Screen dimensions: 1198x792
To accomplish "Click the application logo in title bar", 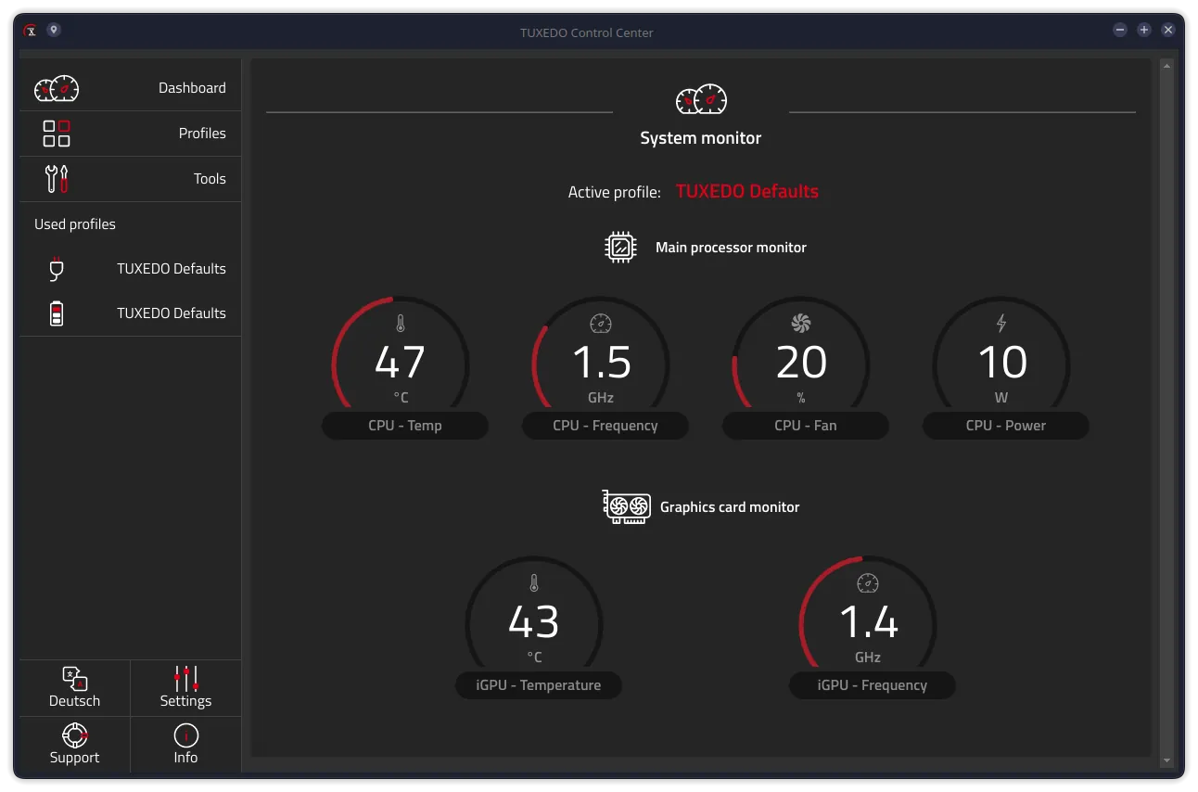I will point(31,30).
